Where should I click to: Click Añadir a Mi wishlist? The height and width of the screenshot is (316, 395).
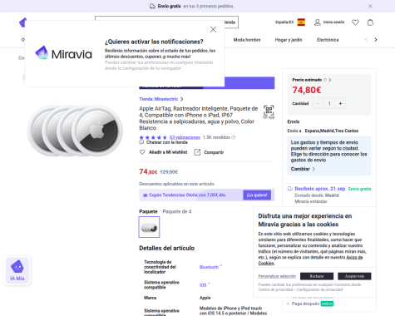[x=168, y=152]
